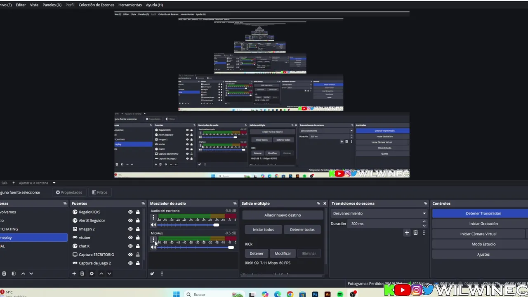The image size is (528, 297).
Task: Move scene down in Escenas toolbar
Action: pos(31,273)
